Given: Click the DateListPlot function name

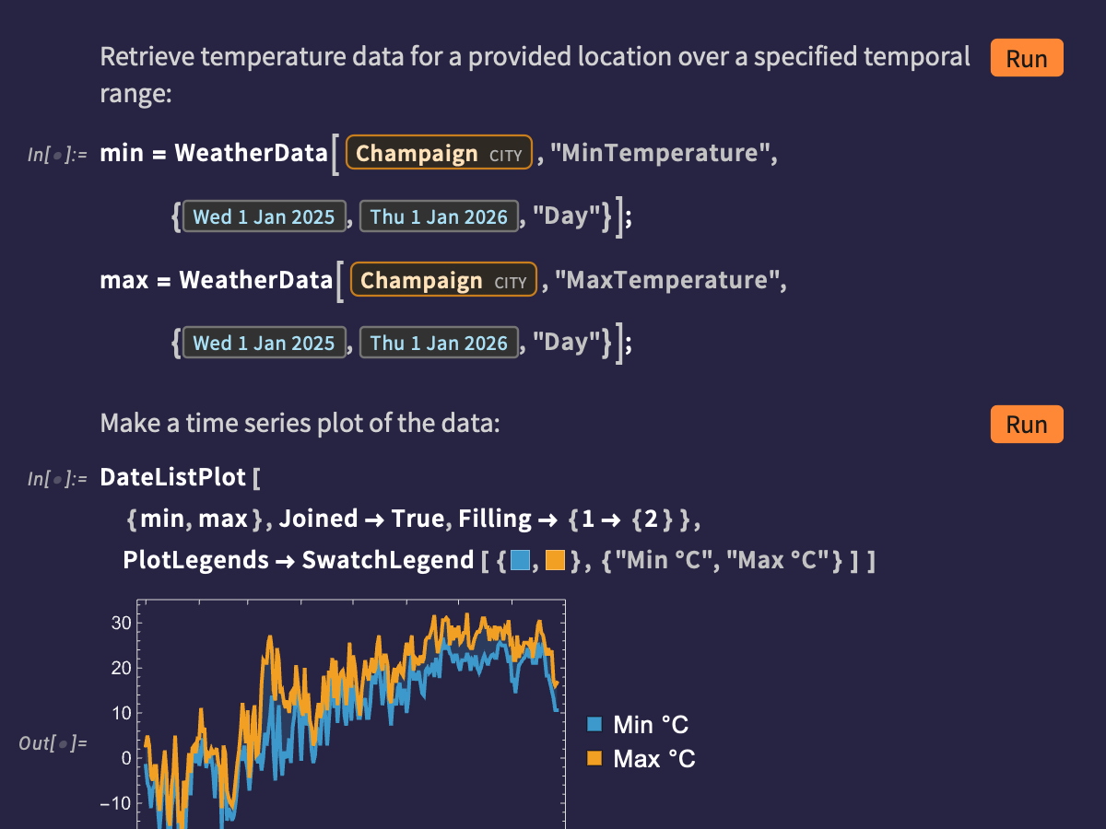Looking at the screenshot, I should 173,477.
